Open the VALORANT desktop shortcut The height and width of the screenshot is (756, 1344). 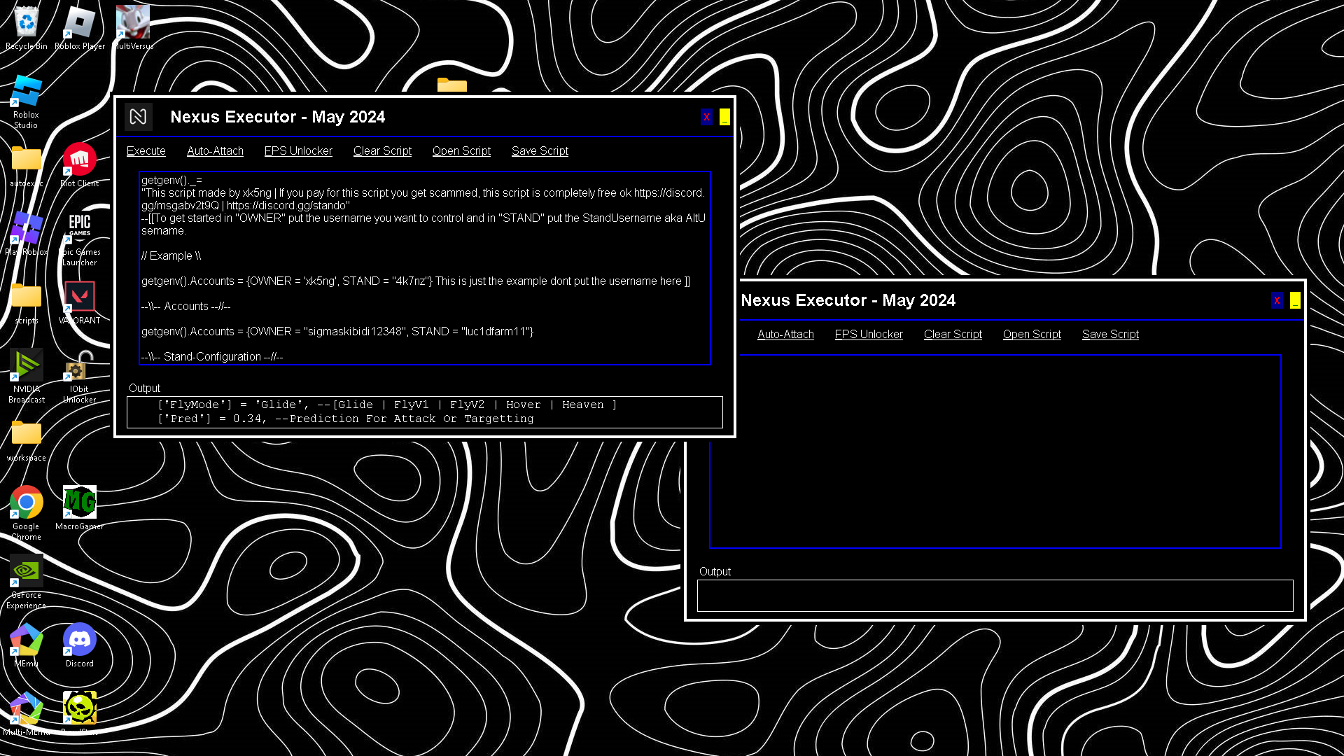pos(79,297)
